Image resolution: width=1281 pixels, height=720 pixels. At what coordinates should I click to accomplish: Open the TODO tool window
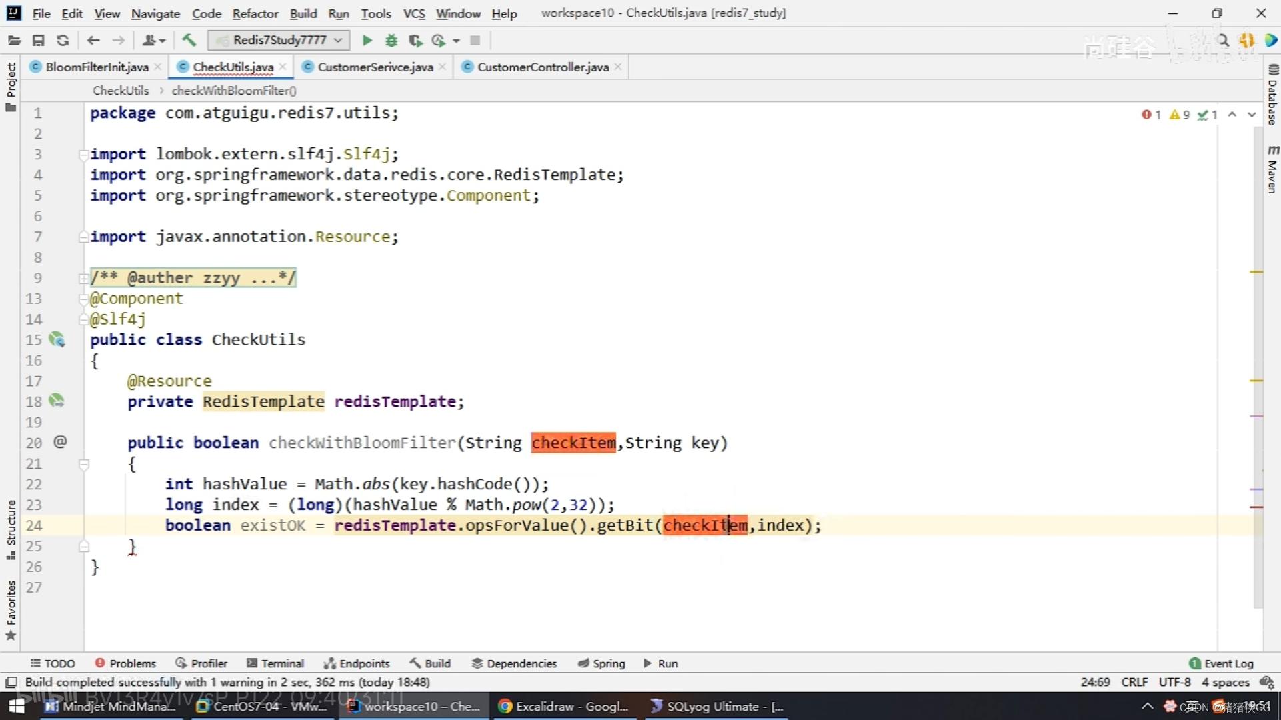53,663
